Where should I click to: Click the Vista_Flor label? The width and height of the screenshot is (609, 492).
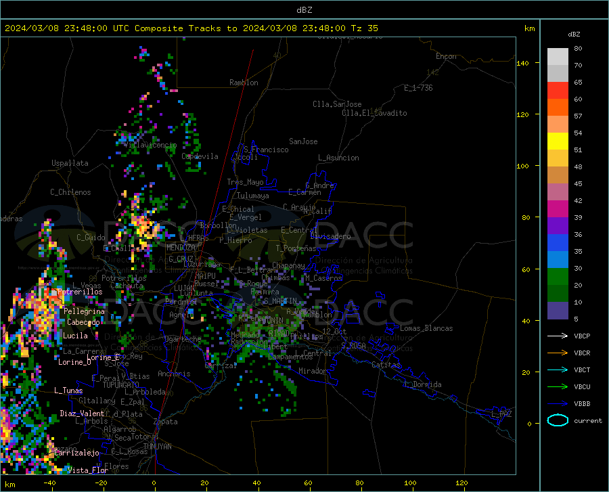pyautogui.click(x=88, y=470)
